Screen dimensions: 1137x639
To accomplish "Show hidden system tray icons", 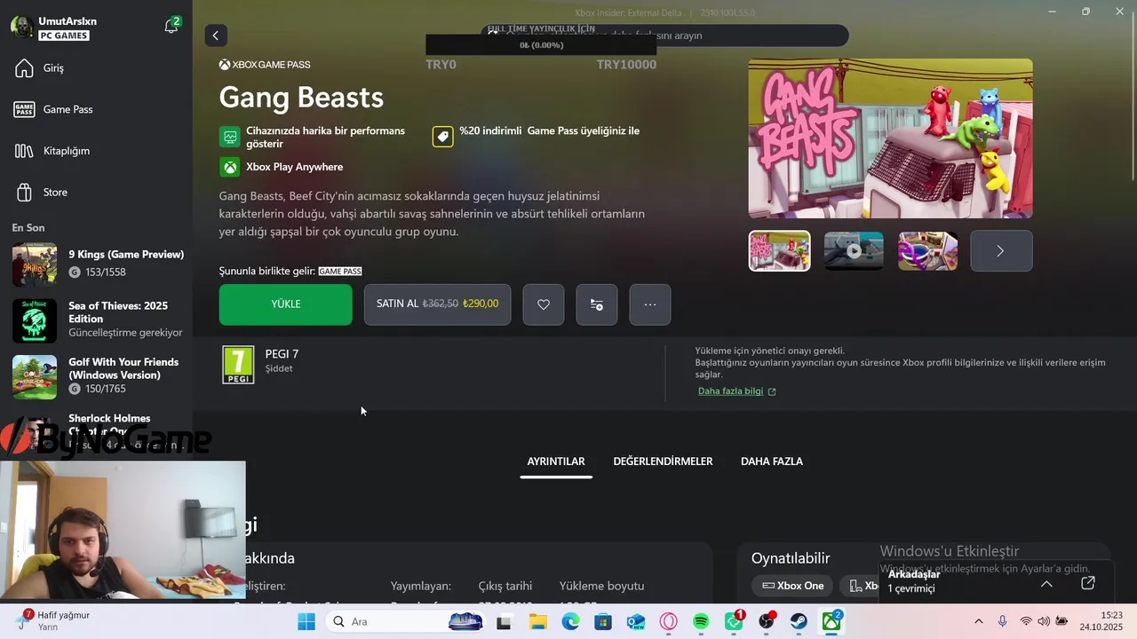I will pyautogui.click(x=979, y=622).
